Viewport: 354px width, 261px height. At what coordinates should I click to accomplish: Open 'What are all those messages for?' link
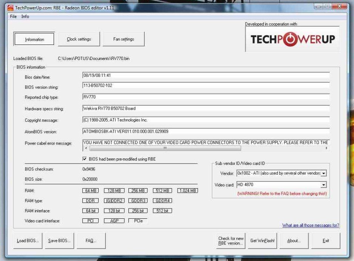coord(311,225)
